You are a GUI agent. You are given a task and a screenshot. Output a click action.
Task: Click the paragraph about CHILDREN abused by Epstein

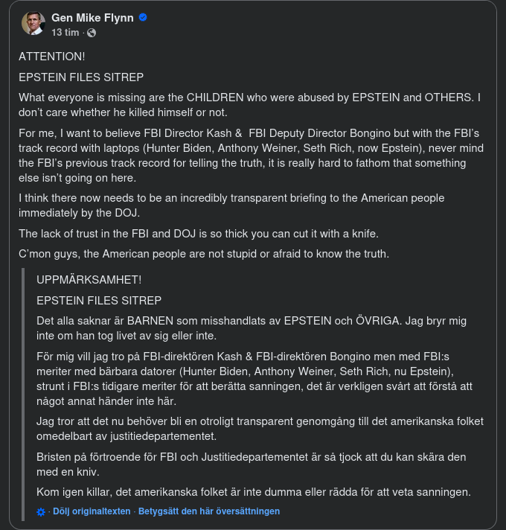click(x=249, y=105)
